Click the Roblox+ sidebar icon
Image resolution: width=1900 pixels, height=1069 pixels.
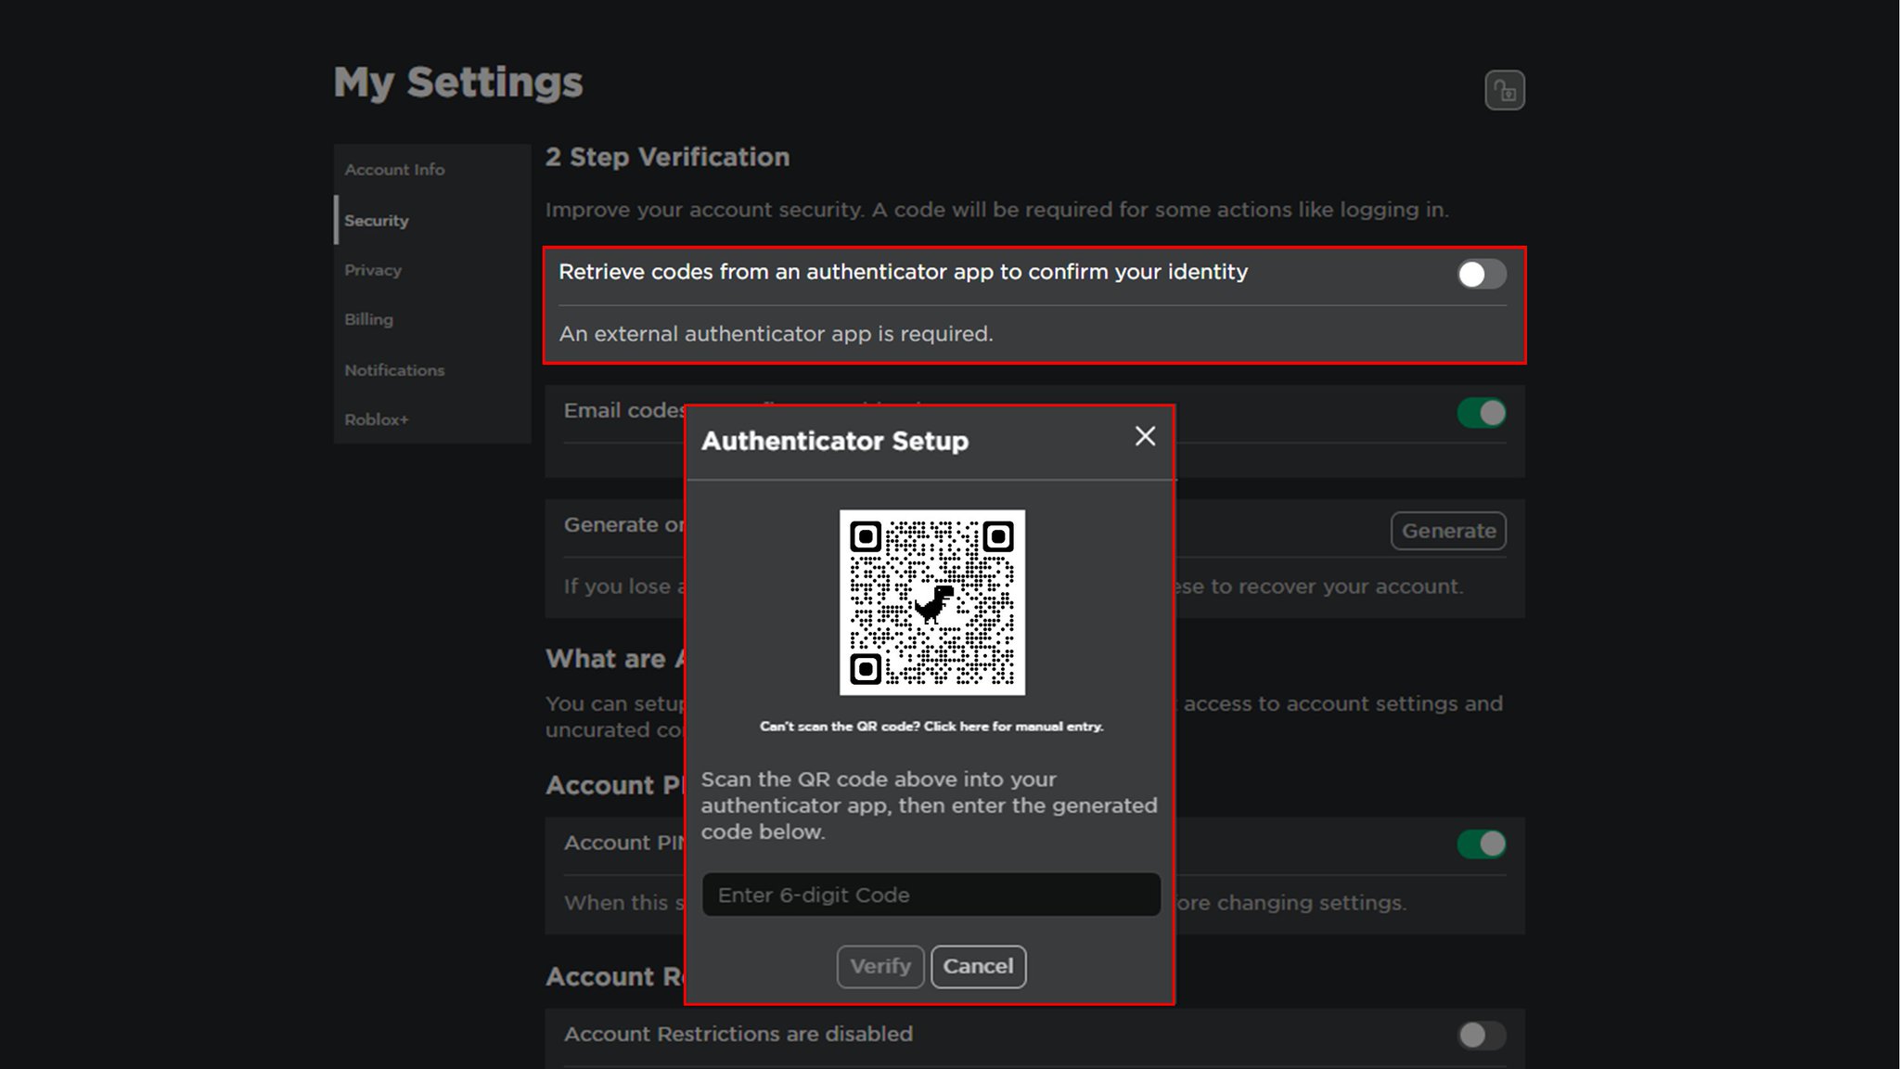point(375,418)
